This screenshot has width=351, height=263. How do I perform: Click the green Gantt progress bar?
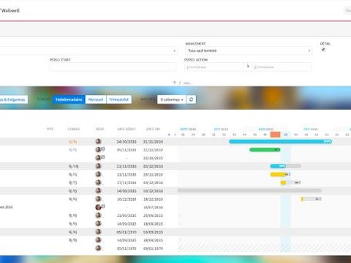[x=265, y=150]
